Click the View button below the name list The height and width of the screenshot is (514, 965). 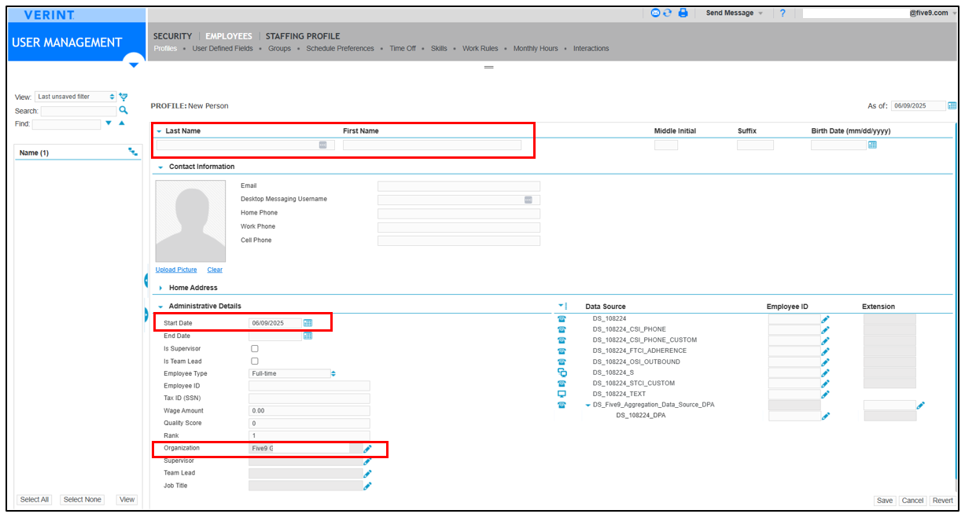point(127,500)
